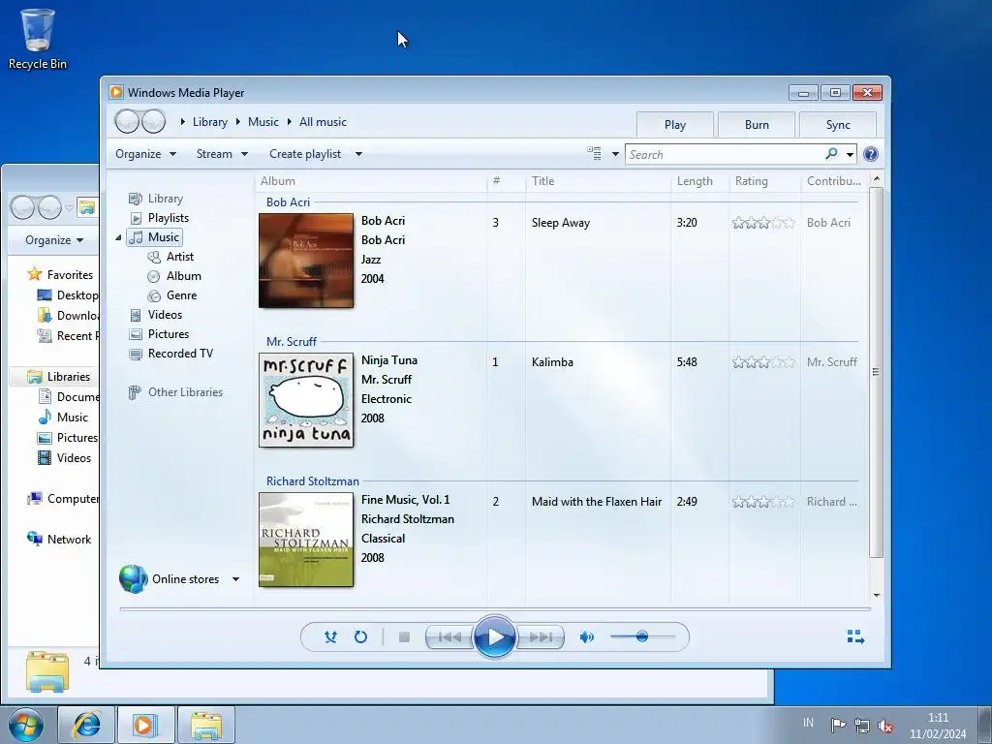Switch to the Sync tab

838,125
